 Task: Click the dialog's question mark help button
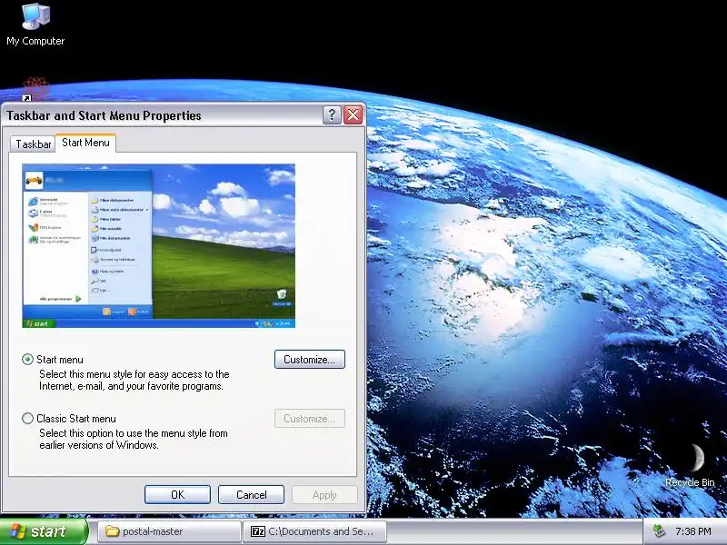332,115
